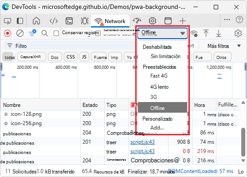Switch to the Network tab
This screenshot has height=177, width=247.
(x=110, y=21)
